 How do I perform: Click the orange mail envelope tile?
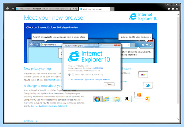pyautogui.click(x=139, y=95)
